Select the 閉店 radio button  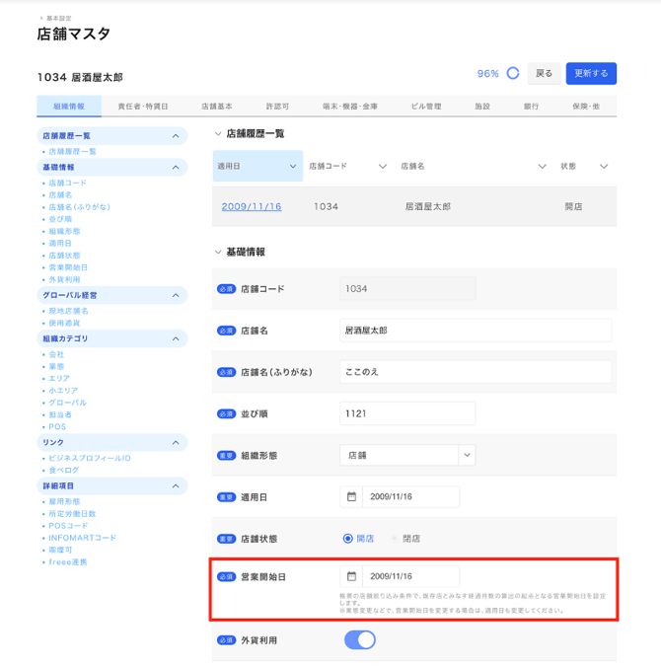click(x=395, y=539)
